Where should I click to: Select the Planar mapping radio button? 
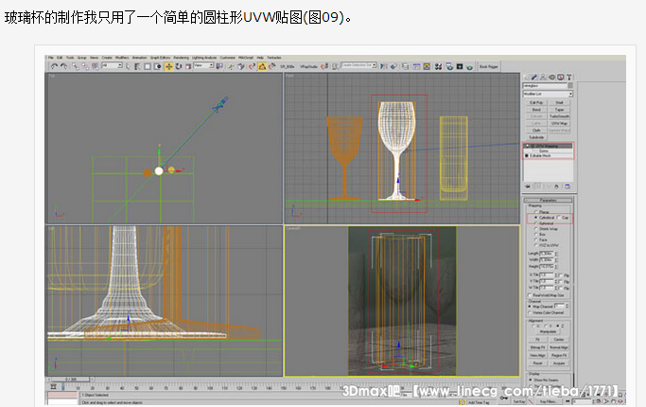535,211
